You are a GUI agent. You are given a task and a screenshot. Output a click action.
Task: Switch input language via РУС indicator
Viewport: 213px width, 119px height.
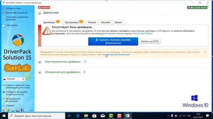point(189,116)
